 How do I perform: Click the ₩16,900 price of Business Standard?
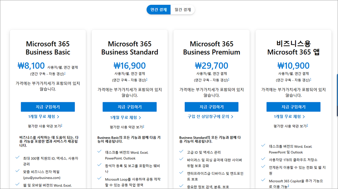130,66
